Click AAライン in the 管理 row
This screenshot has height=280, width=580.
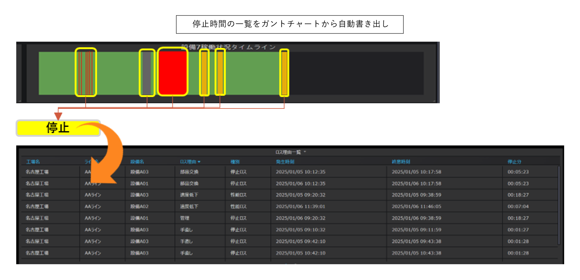tap(93, 218)
